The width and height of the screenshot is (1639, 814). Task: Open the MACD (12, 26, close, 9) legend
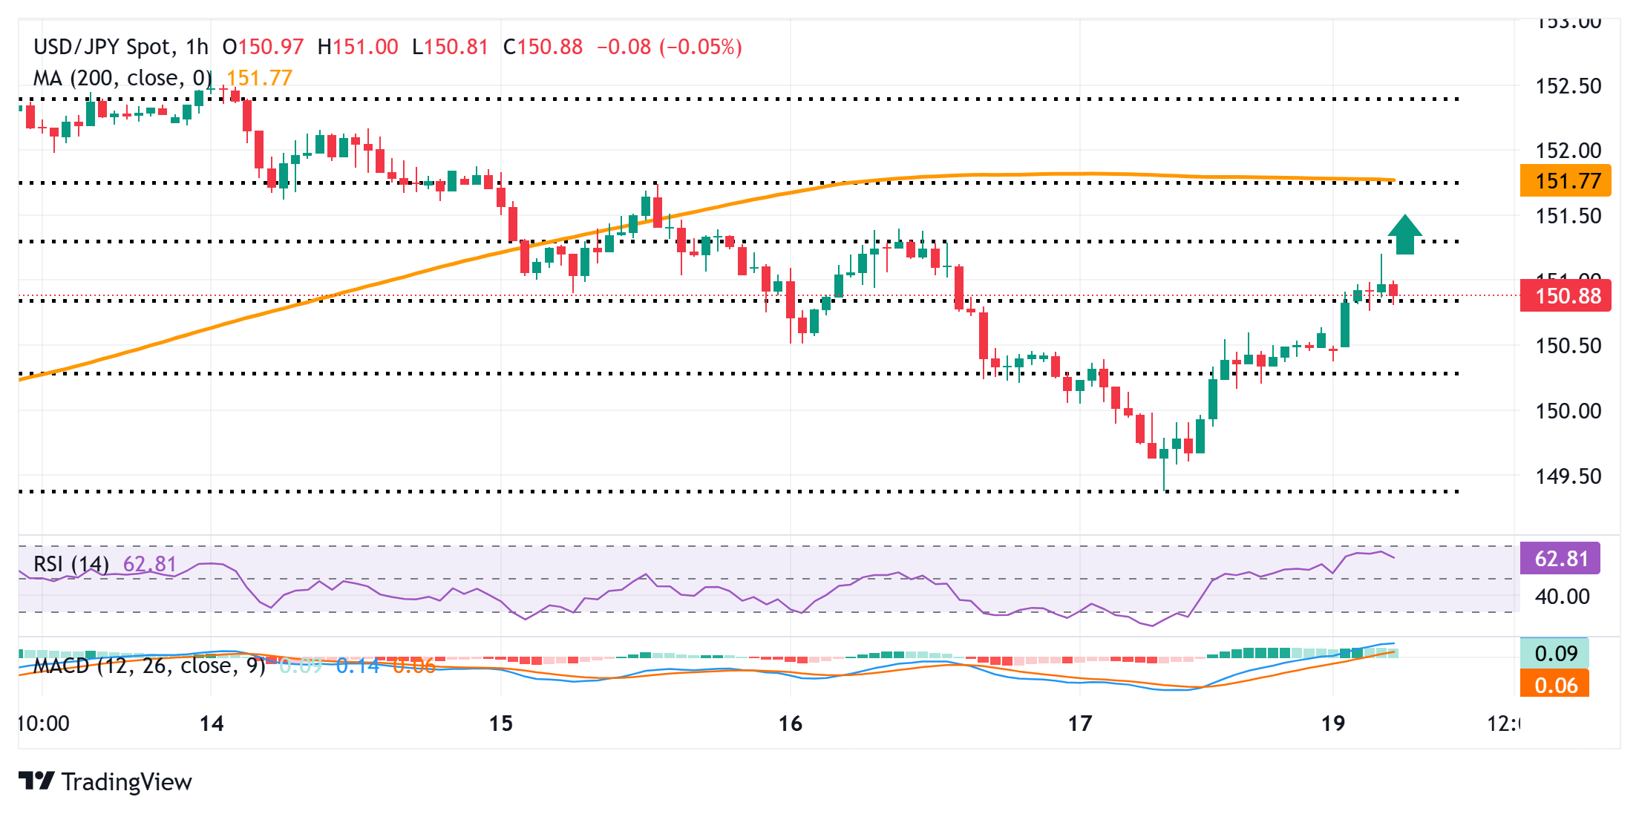click(149, 666)
